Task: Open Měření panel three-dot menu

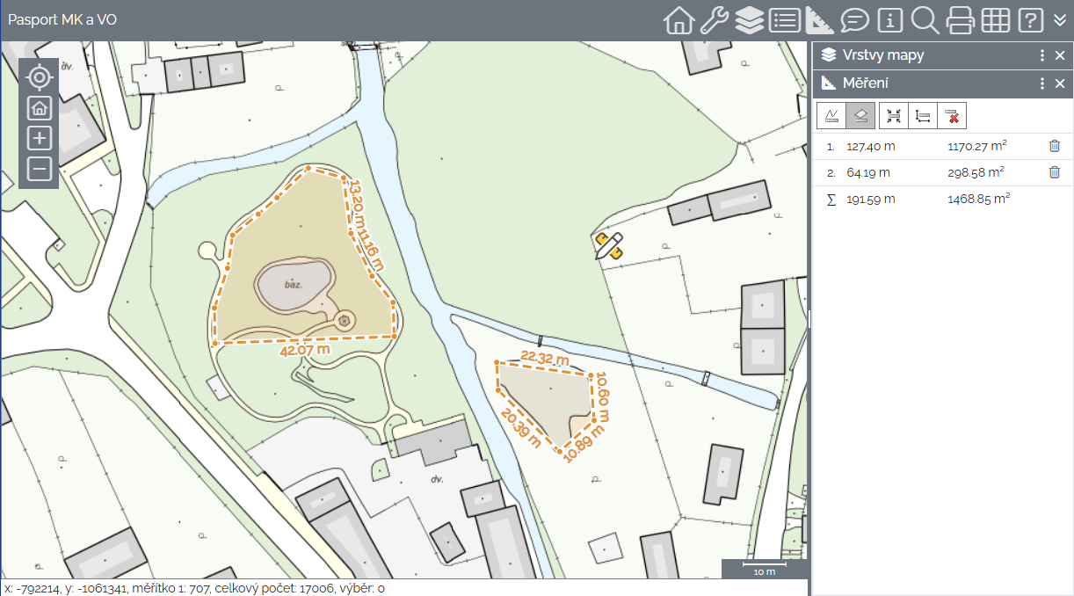Action: [1042, 84]
